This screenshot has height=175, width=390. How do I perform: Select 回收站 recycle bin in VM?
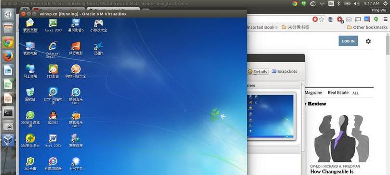30,94
